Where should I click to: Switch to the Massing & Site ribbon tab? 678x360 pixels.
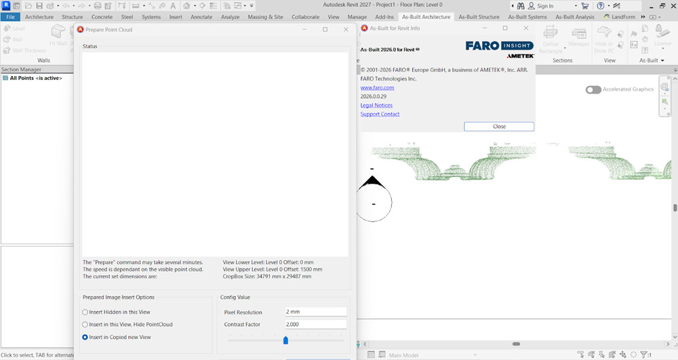[266, 17]
